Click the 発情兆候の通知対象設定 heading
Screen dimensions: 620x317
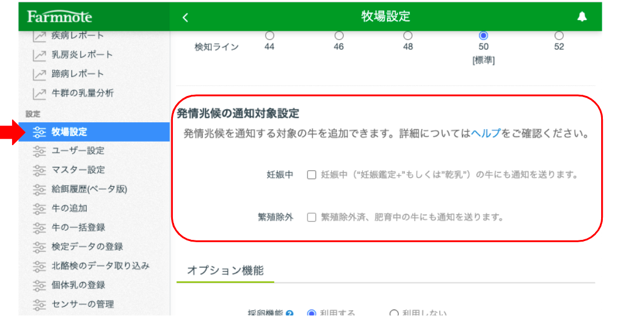[238, 114]
